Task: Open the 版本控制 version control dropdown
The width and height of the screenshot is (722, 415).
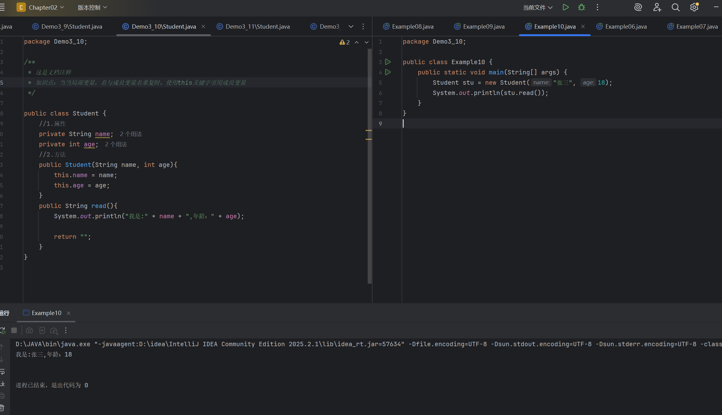Action: point(92,7)
